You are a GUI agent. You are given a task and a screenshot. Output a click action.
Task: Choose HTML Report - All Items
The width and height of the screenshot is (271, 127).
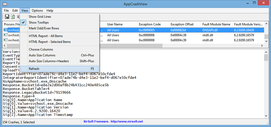click(60, 36)
